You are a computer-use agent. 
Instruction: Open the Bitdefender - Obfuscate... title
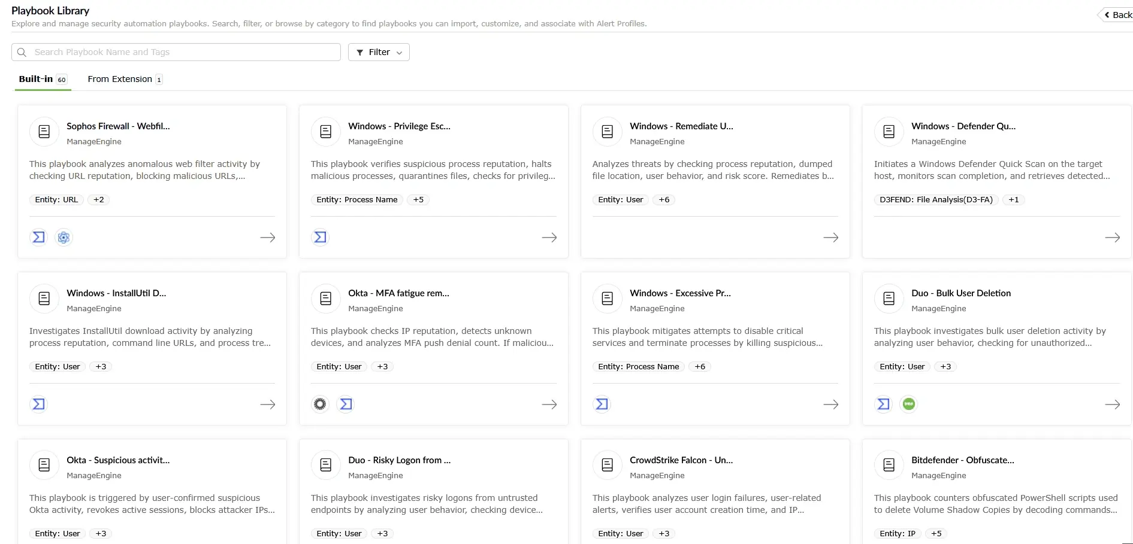963,460
